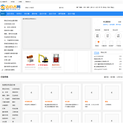Expand the 消防 灭火器 category arrow
The width and height of the screenshot is (123, 123).
point(19,57)
